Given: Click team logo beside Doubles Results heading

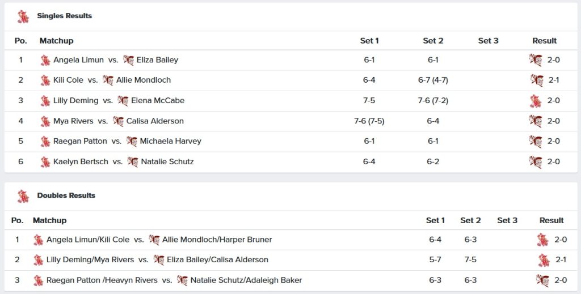Looking at the screenshot, I should tap(23, 196).
